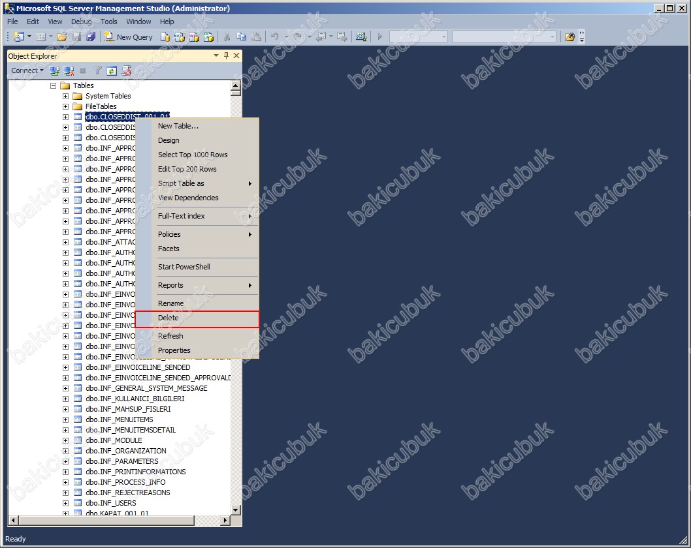Expand dbo.INF_PARAMETERS table node
Screen dimensions: 691x548
click(x=66, y=461)
